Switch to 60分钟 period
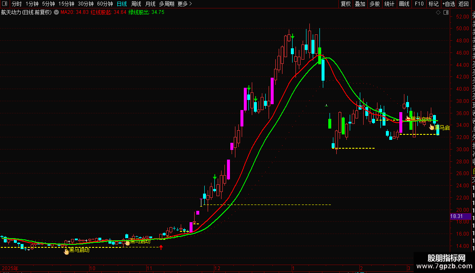The width and height of the screenshot is (475, 273). pos(105,4)
